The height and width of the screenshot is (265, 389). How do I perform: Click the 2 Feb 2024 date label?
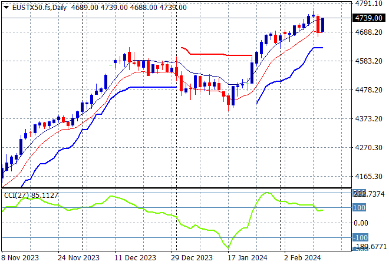(302, 257)
